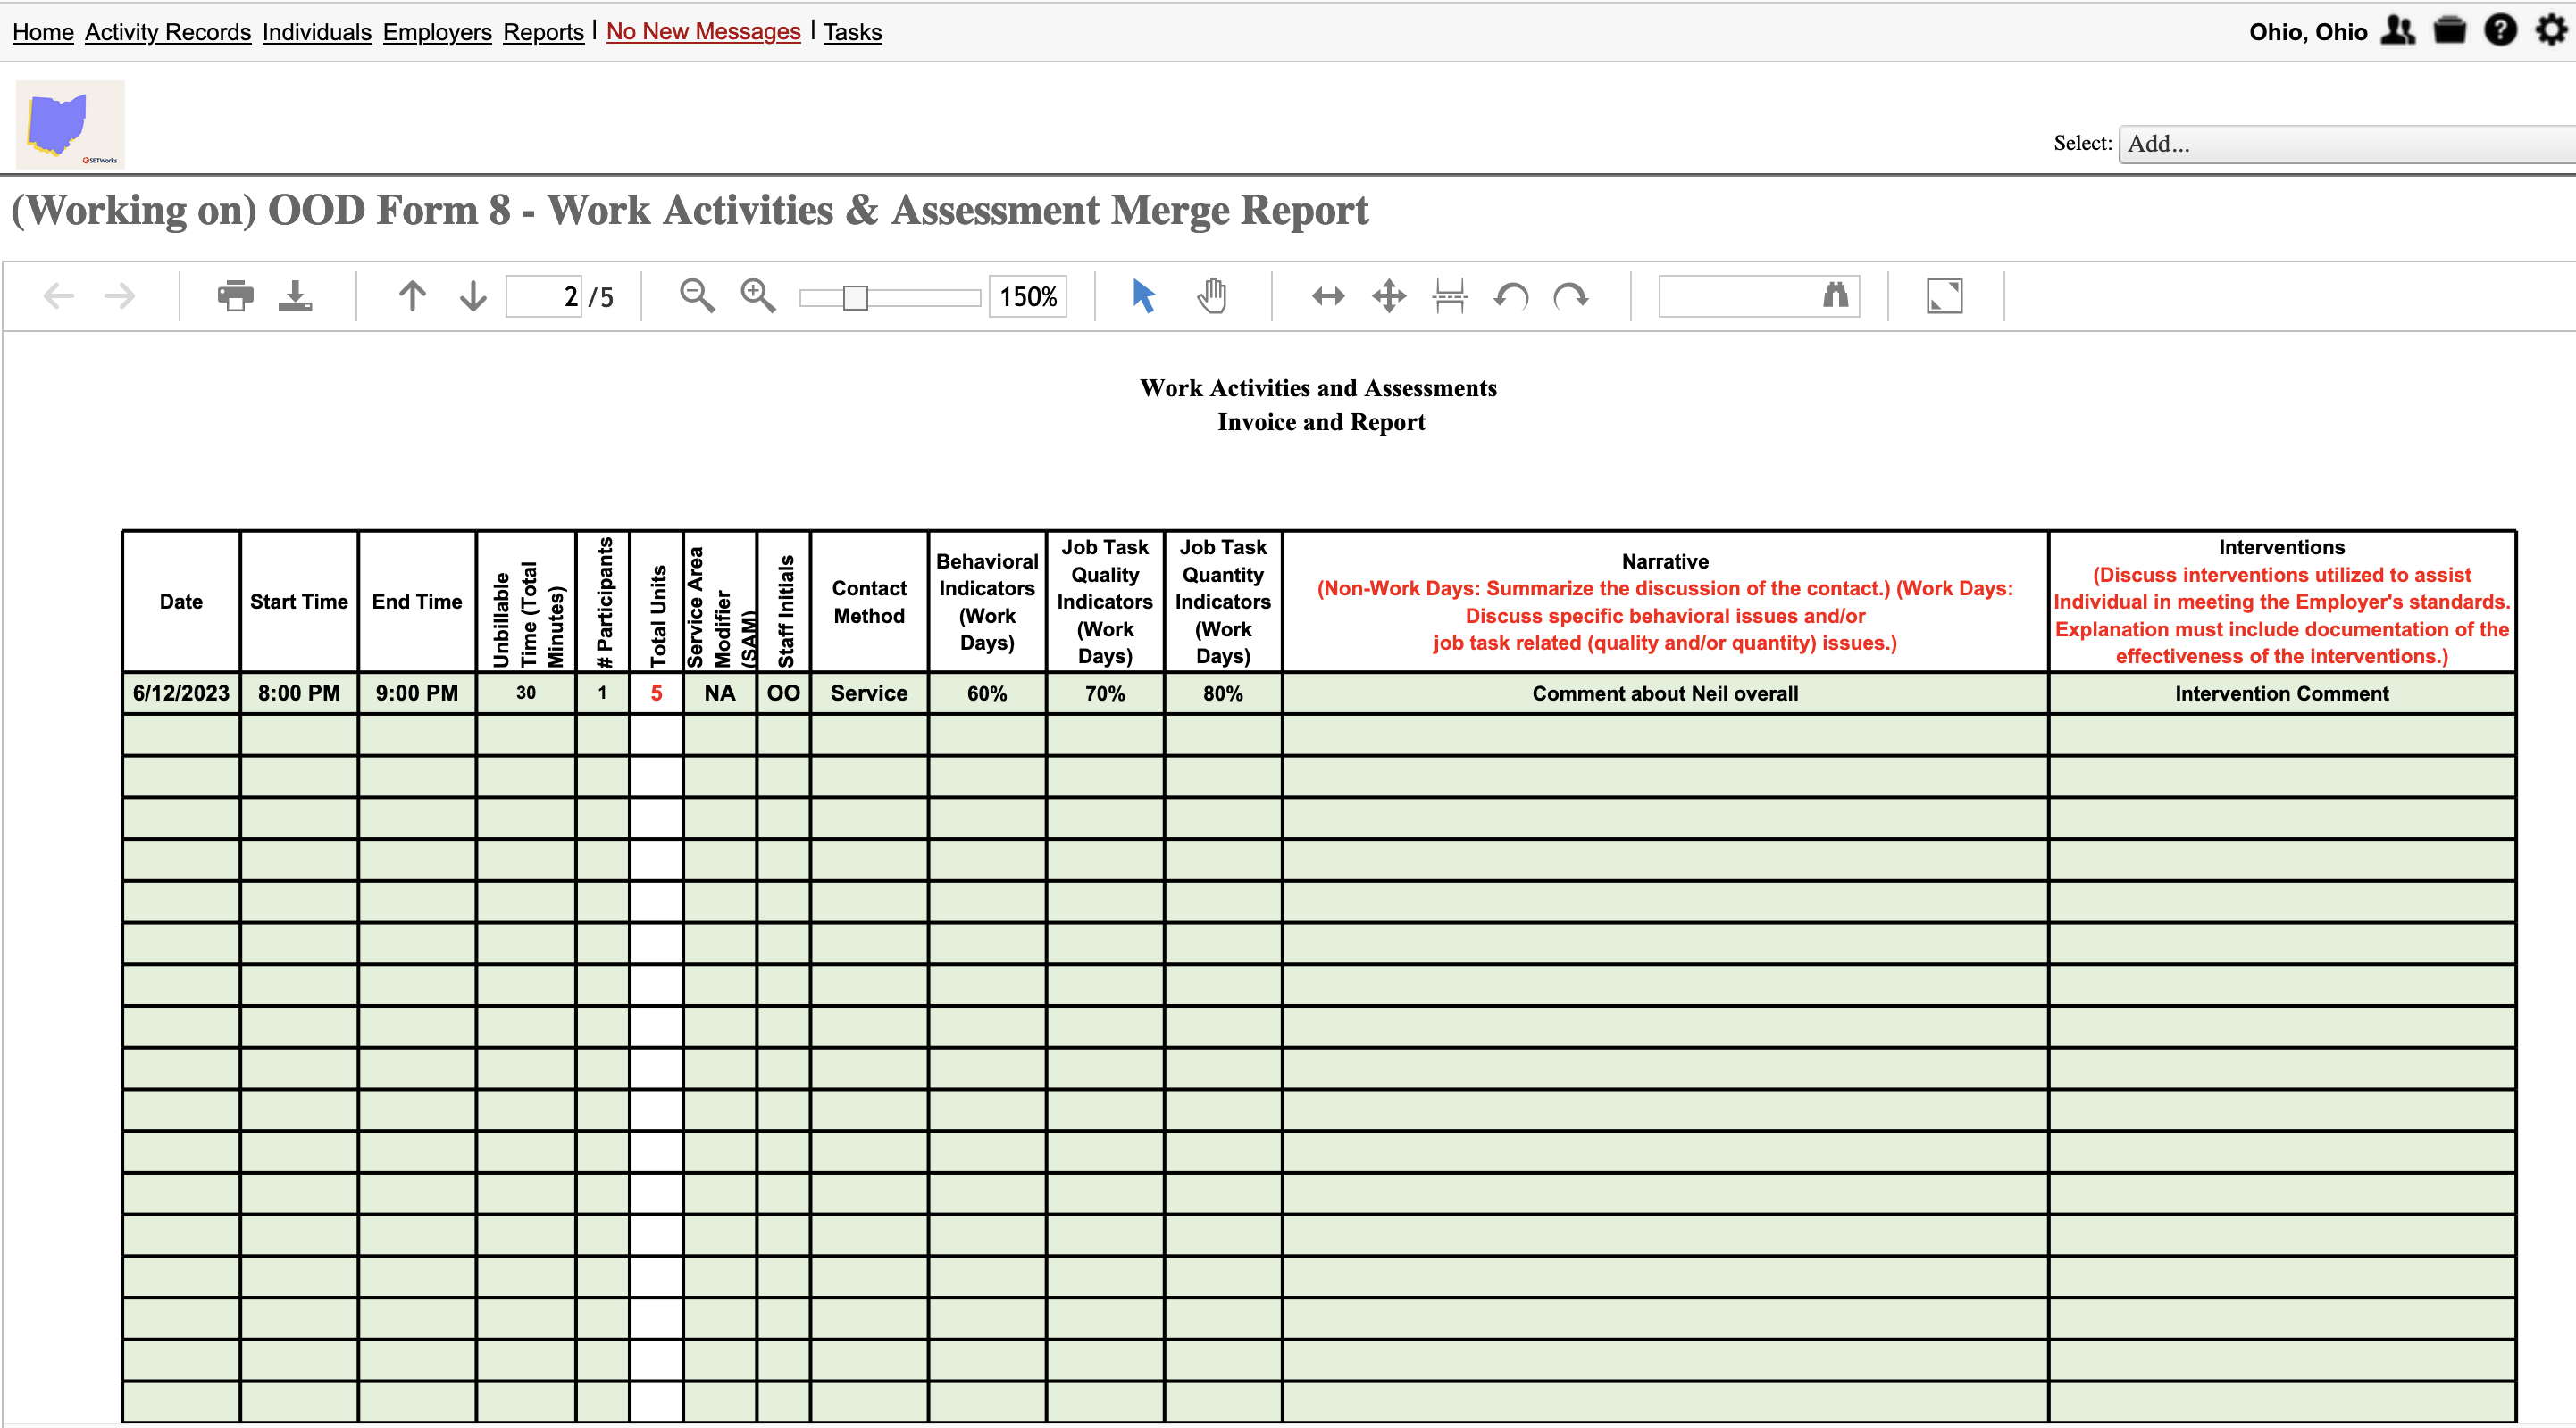Open Activity Records menu

tap(168, 32)
